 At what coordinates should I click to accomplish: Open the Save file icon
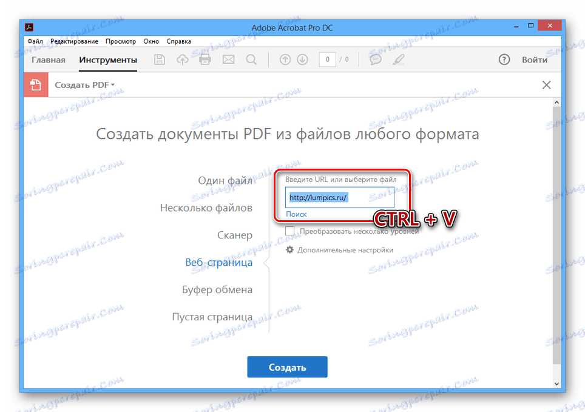click(x=159, y=59)
